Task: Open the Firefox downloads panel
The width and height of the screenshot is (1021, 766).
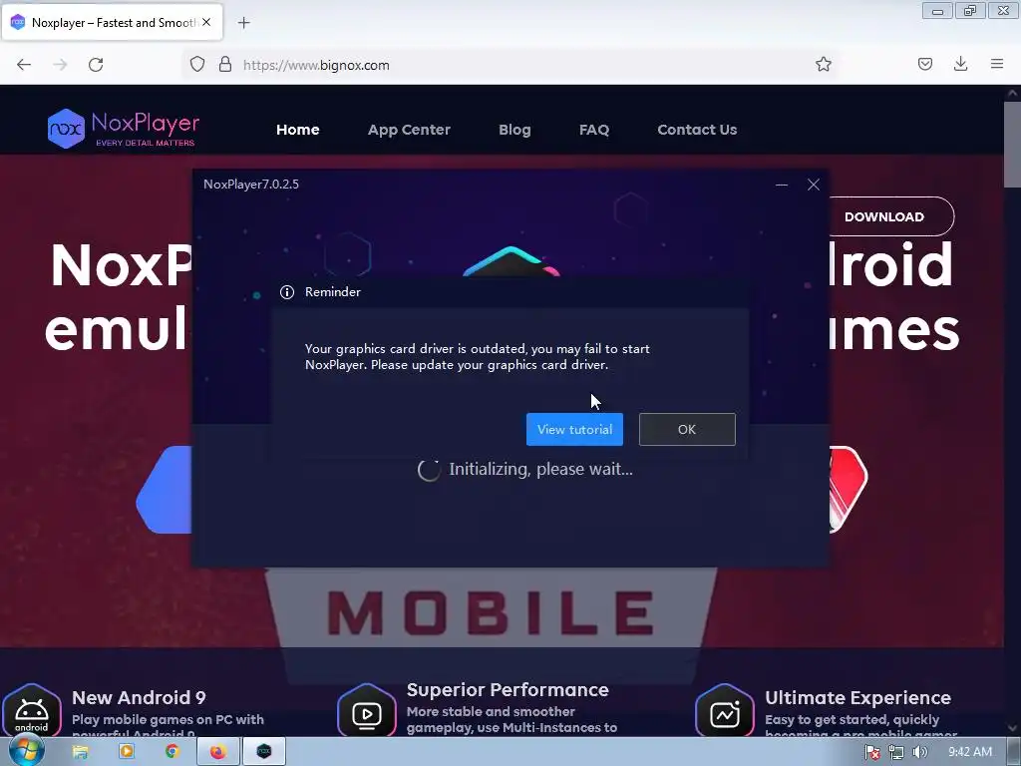Action: point(960,64)
